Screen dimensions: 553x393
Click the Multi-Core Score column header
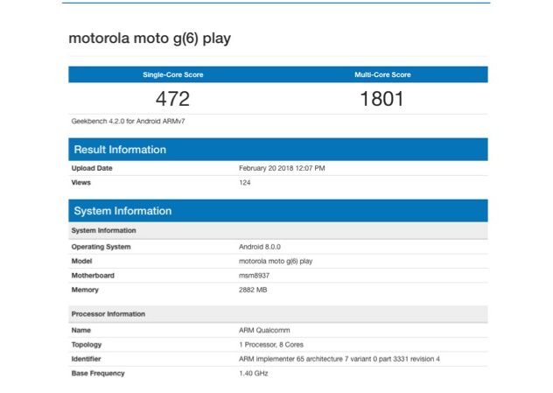pyautogui.click(x=381, y=74)
